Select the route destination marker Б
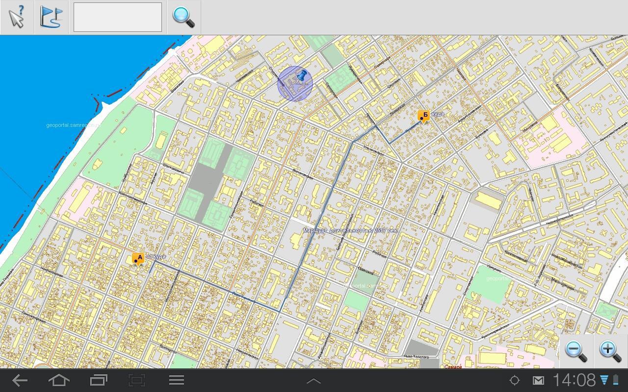628x392 pixels. pyautogui.click(x=423, y=116)
